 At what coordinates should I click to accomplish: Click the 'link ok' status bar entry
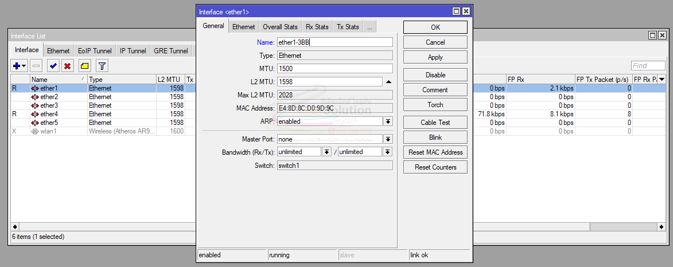[439, 255]
